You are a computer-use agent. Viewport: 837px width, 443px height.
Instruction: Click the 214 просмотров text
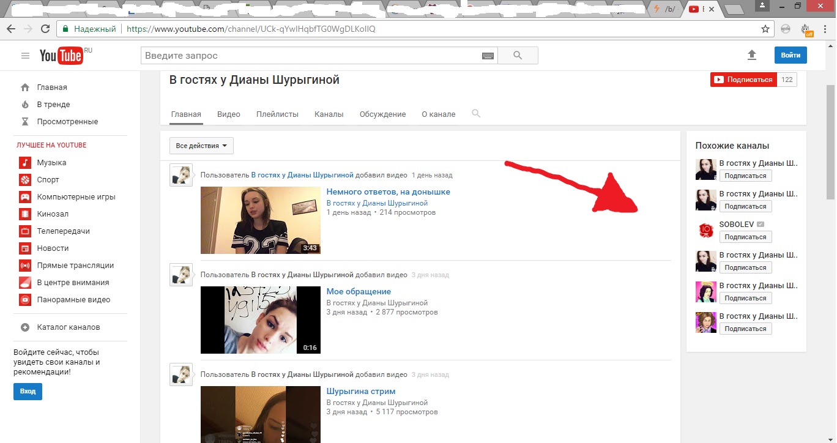tap(407, 212)
